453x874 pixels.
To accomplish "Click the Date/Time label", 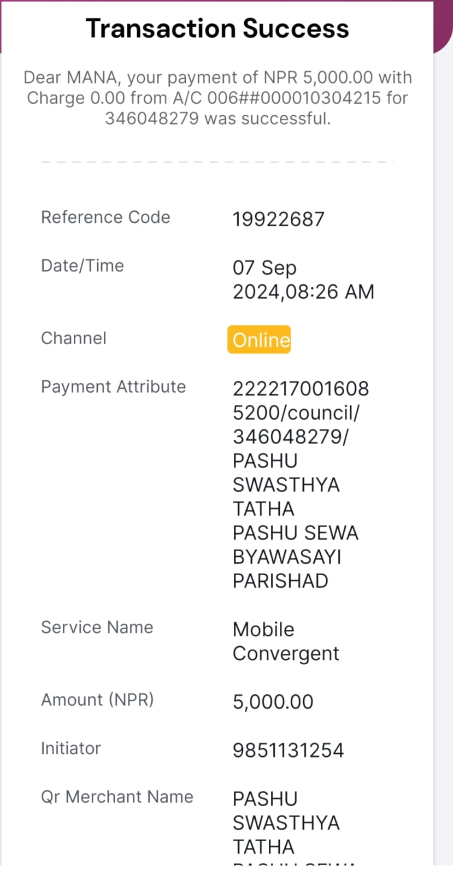I will 83,266.
